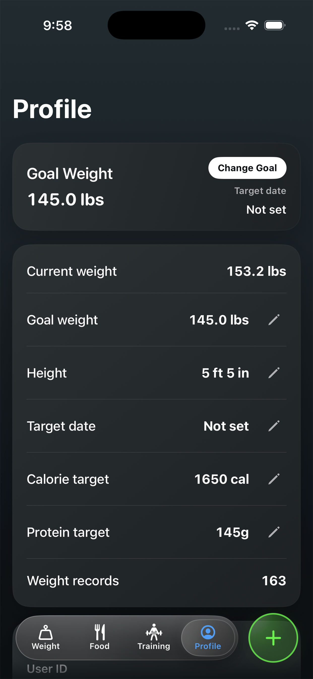Tap the 145.0 lbs goal weight heading
Viewport: 313px width, 679px height.
pos(66,199)
